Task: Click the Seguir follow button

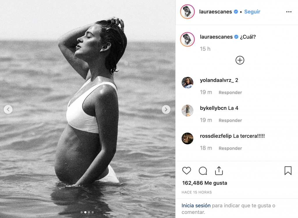Action: click(x=252, y=12)
